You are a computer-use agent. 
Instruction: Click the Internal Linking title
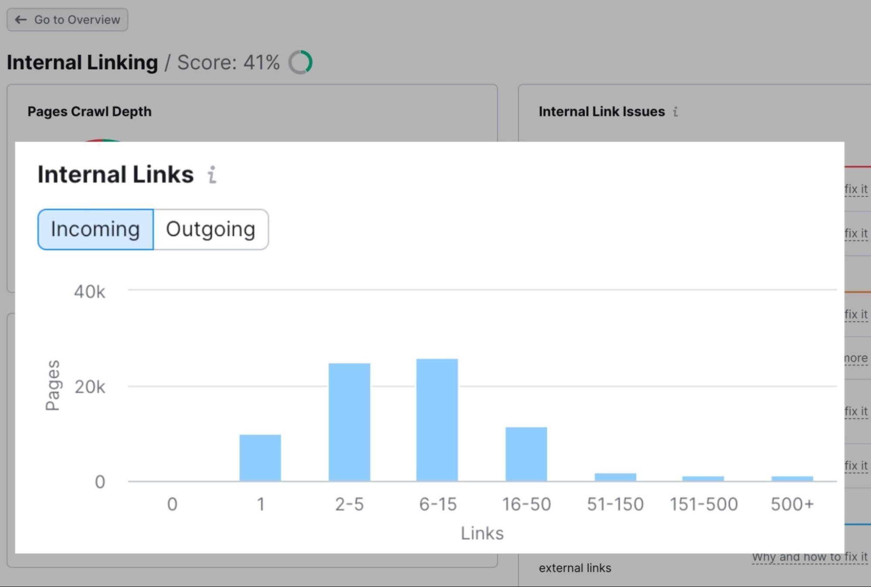(x=82, y=62)
